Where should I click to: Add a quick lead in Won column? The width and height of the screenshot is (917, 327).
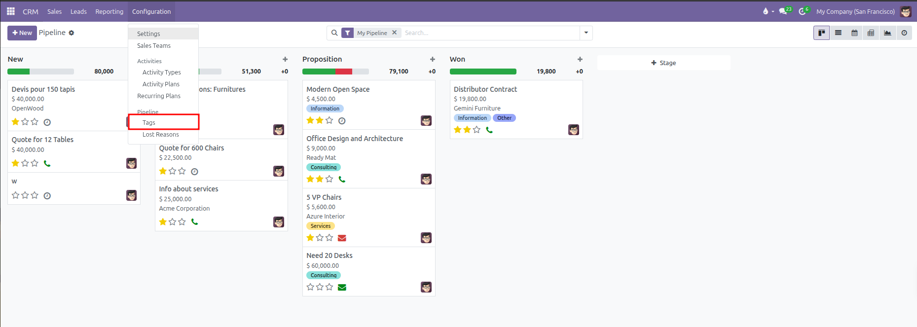tap(580, 59)
